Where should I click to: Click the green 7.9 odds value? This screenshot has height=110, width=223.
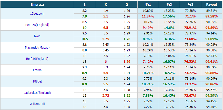[x=85, y=16]
